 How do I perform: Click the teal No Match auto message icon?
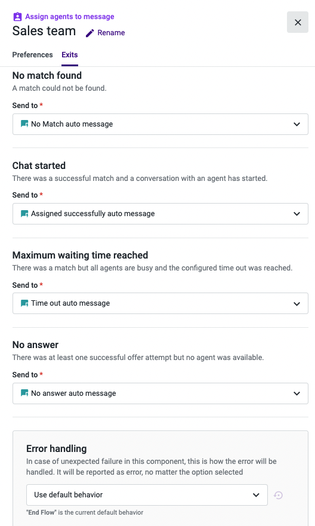click(24, 124)
